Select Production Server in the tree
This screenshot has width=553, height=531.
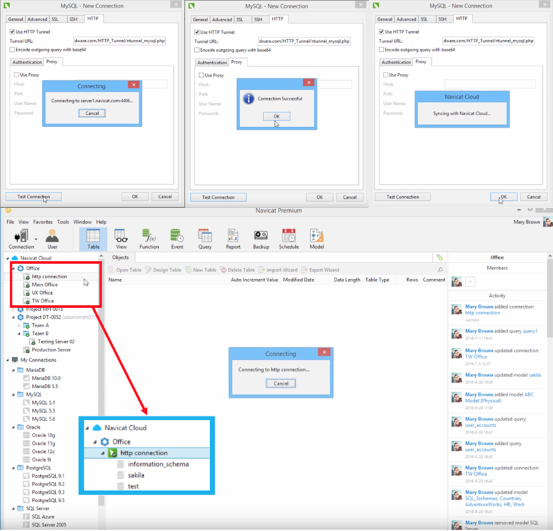(x=51, y=350)
